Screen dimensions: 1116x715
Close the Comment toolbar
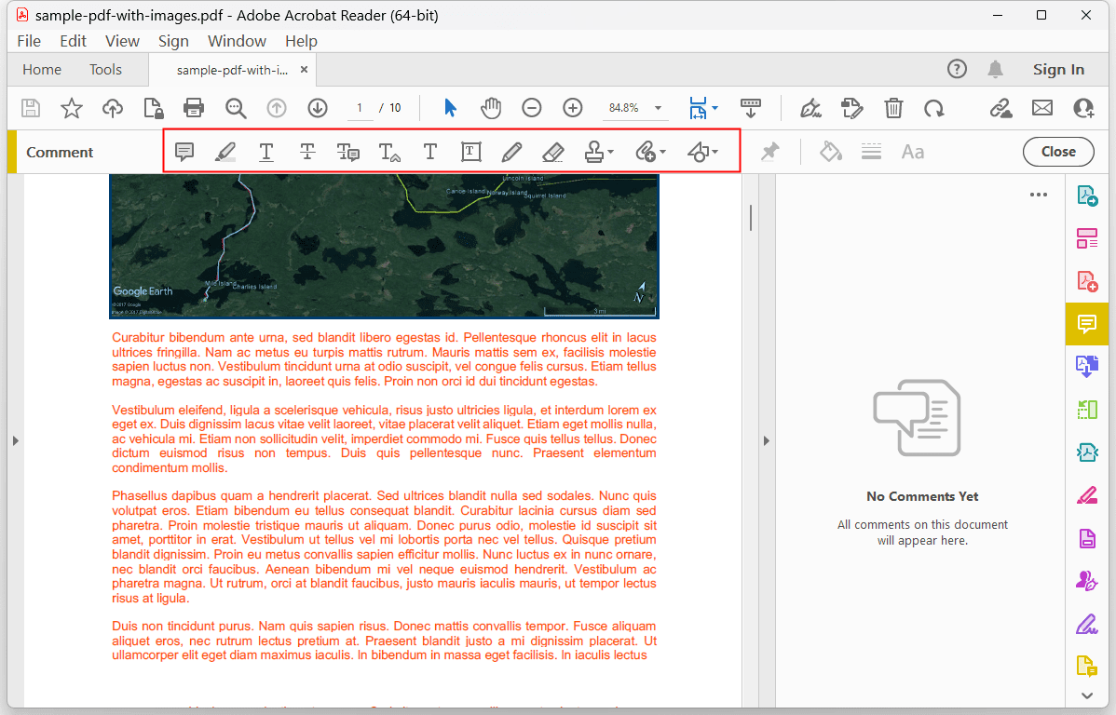click(x=1058, y=151)
